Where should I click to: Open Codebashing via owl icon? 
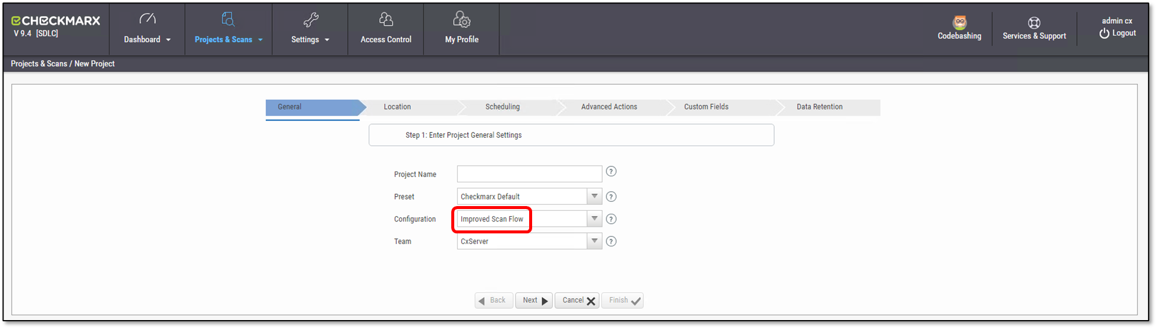point(959,23)
